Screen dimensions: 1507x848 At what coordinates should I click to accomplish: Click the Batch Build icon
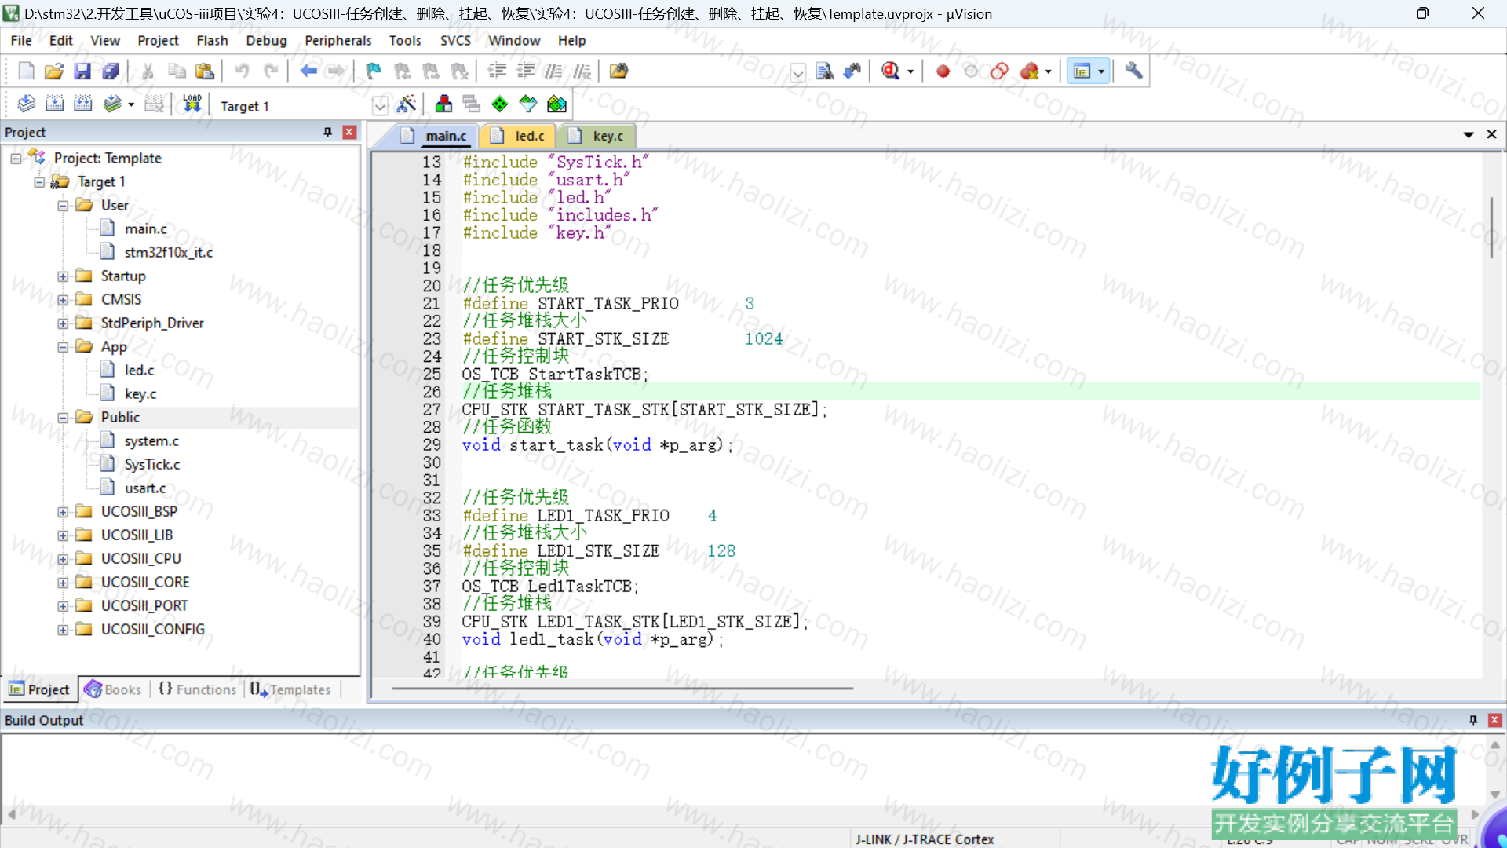[x=111, y=104]
